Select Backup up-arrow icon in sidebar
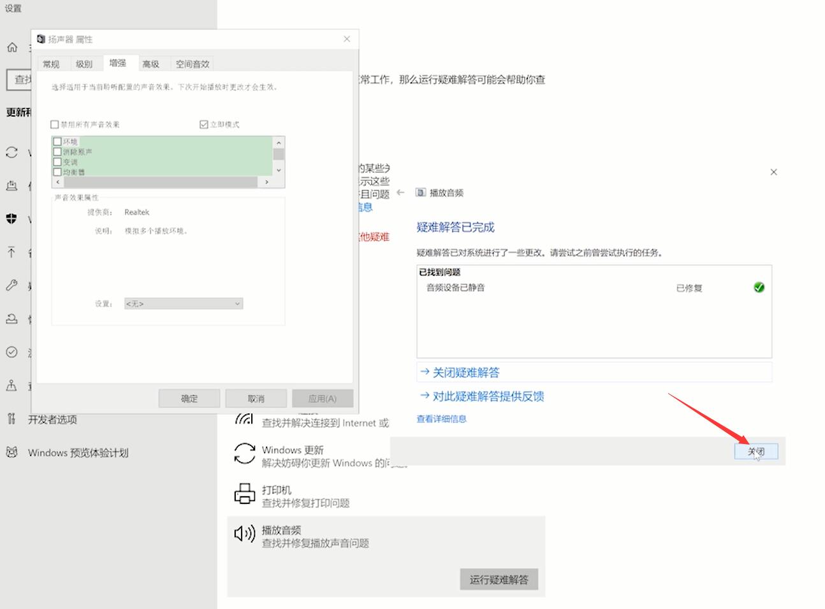This screenshot has height=609, width=825. 11,252
